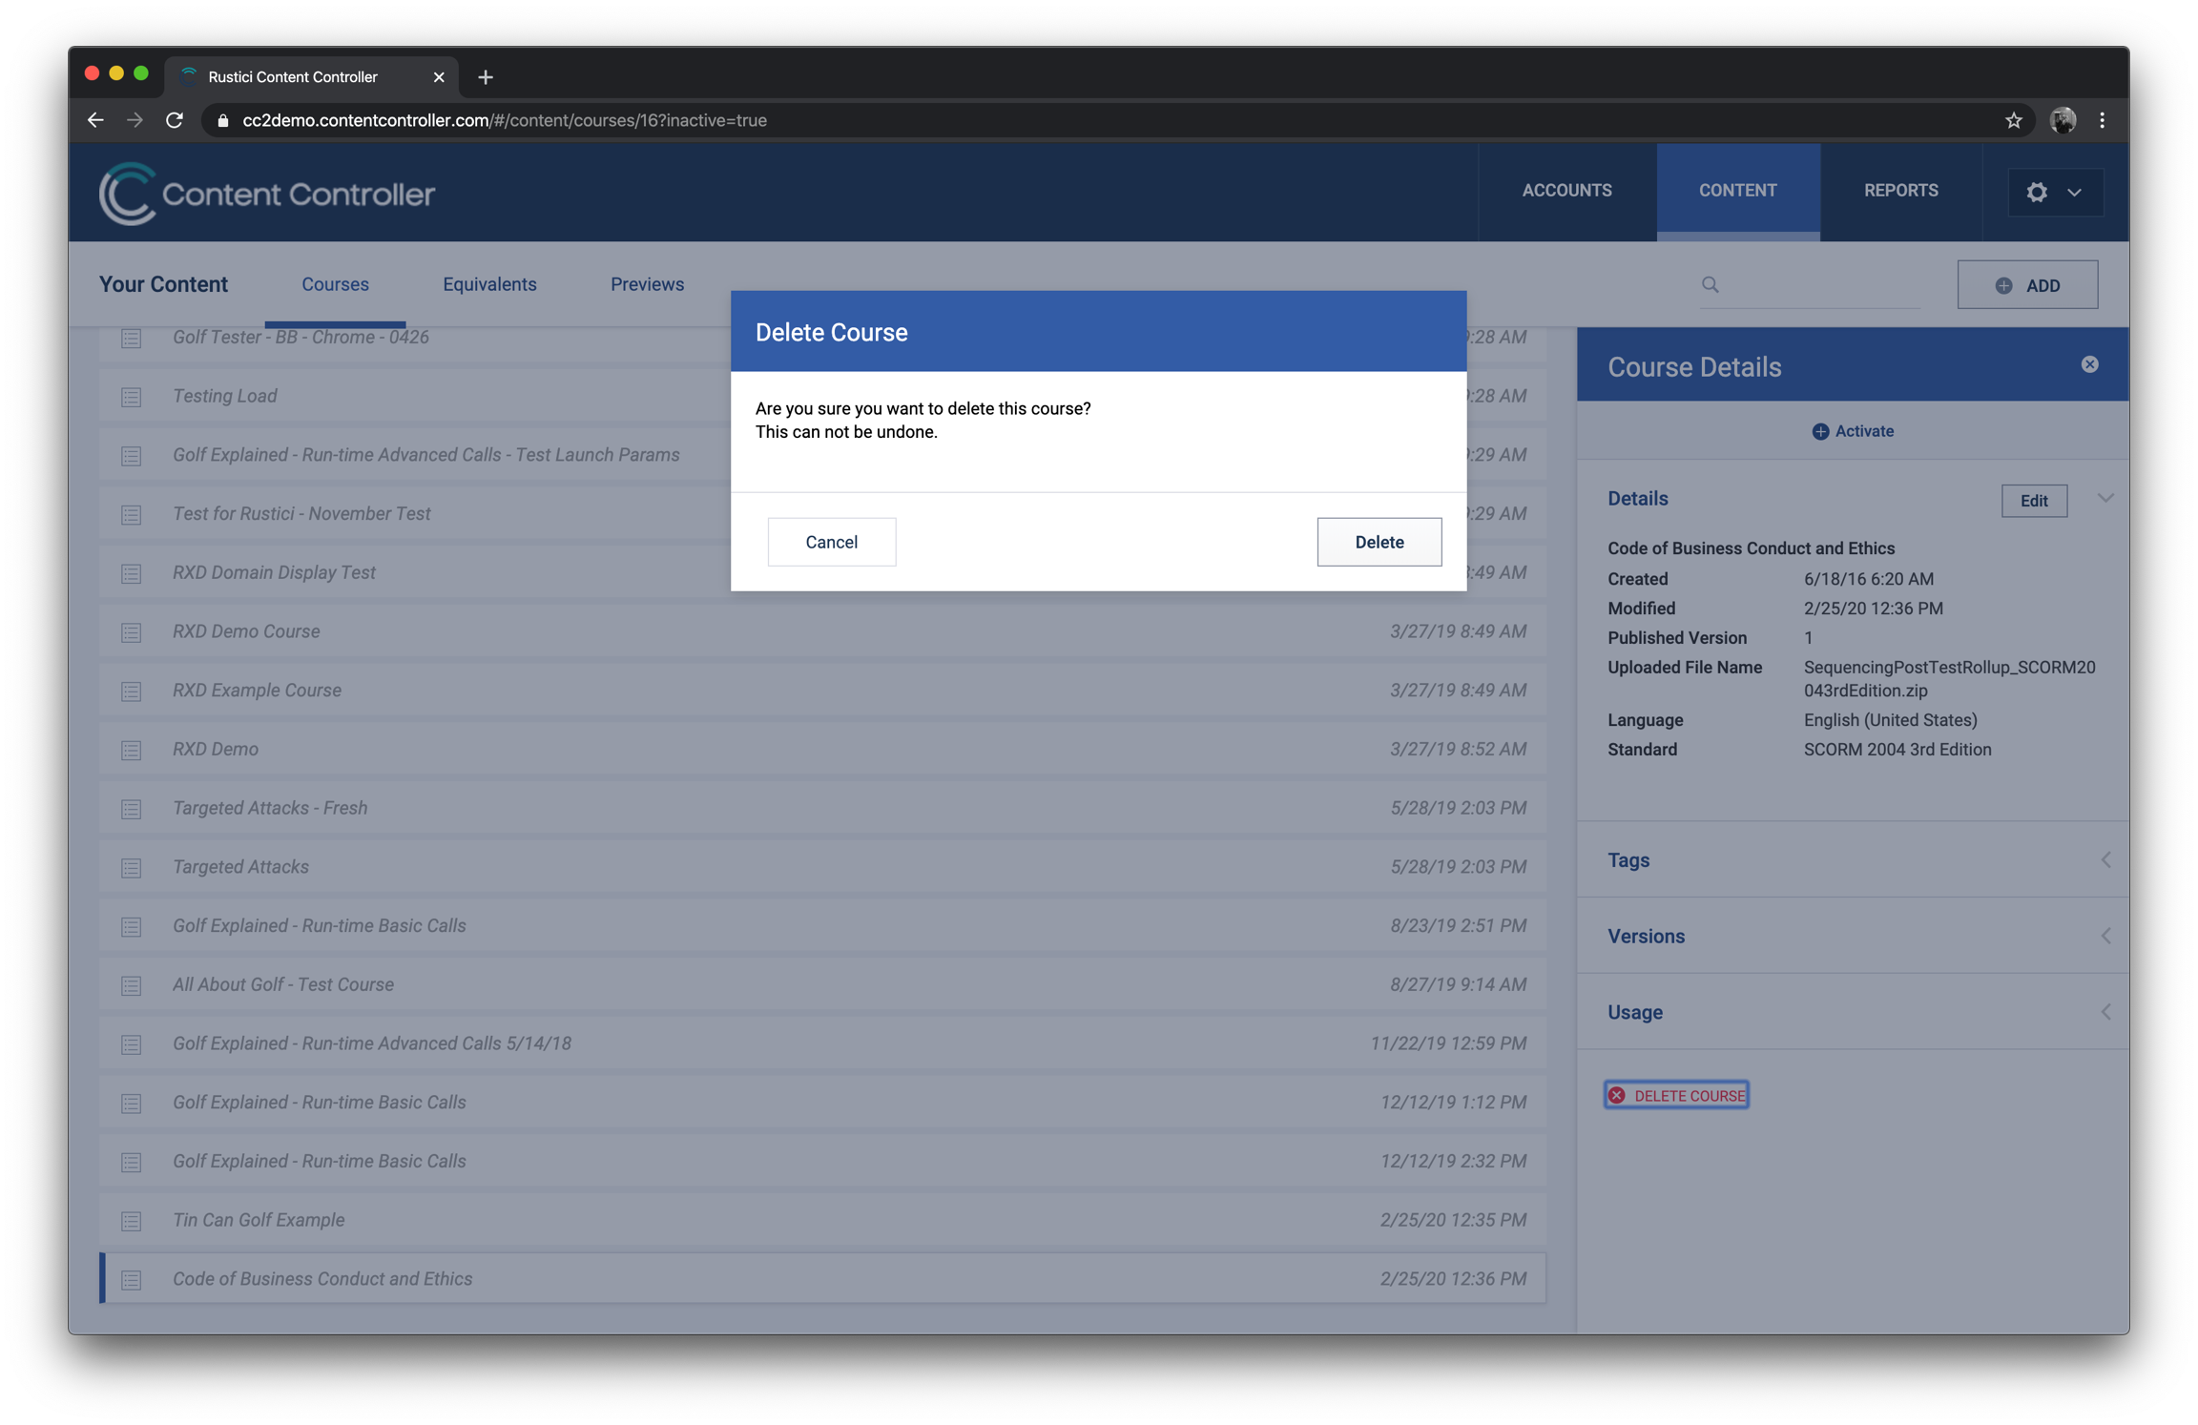Viewport: 2198px width, 1425px height.
Task: Click list icon beside RXD Demo Course
Action: point(132,632)
